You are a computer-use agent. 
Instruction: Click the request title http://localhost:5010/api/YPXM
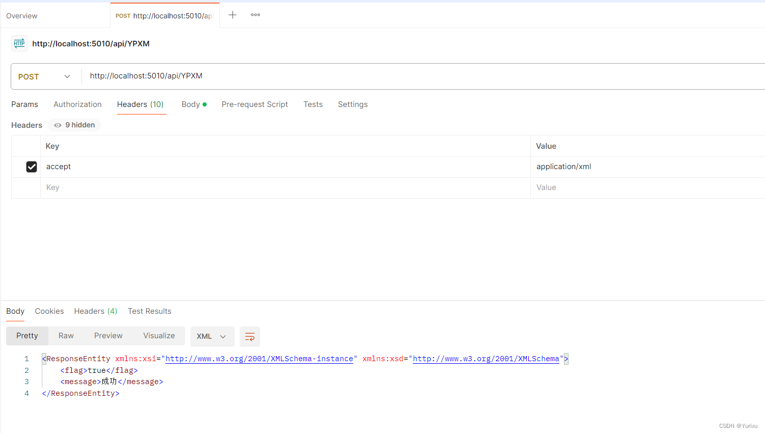coord(91,44)
